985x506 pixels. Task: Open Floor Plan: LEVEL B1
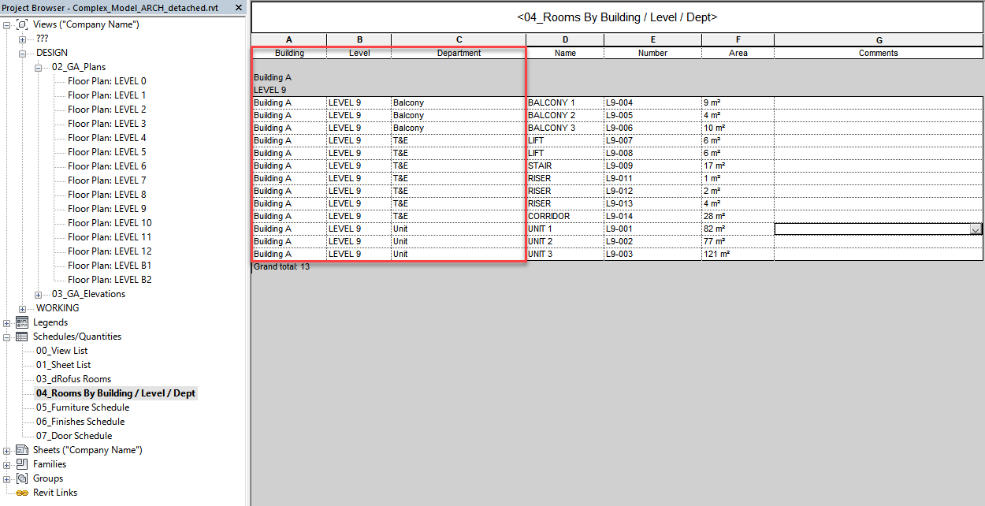pyautogui.click(x=110, y=266)
